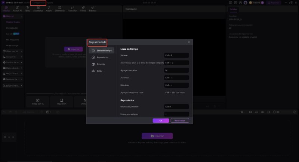Open the Configuración menu
Image resolution: width=299 pixels, height=162 pixels.
[x=38, y=3]
